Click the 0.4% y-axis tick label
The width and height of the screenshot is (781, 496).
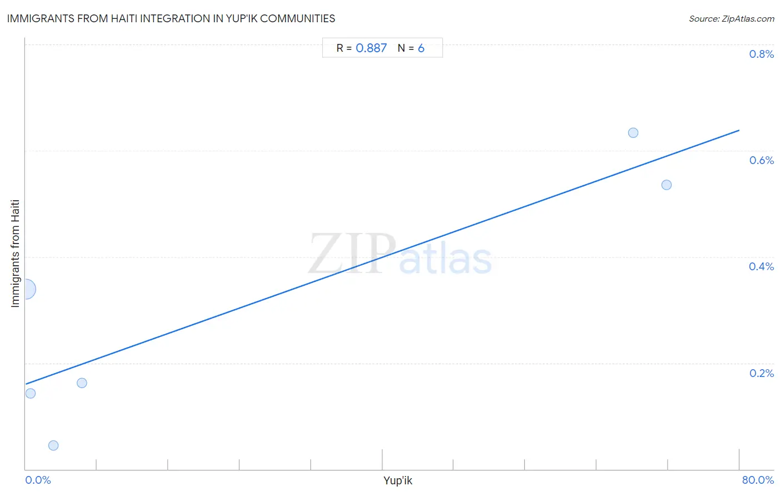[762, 266]
